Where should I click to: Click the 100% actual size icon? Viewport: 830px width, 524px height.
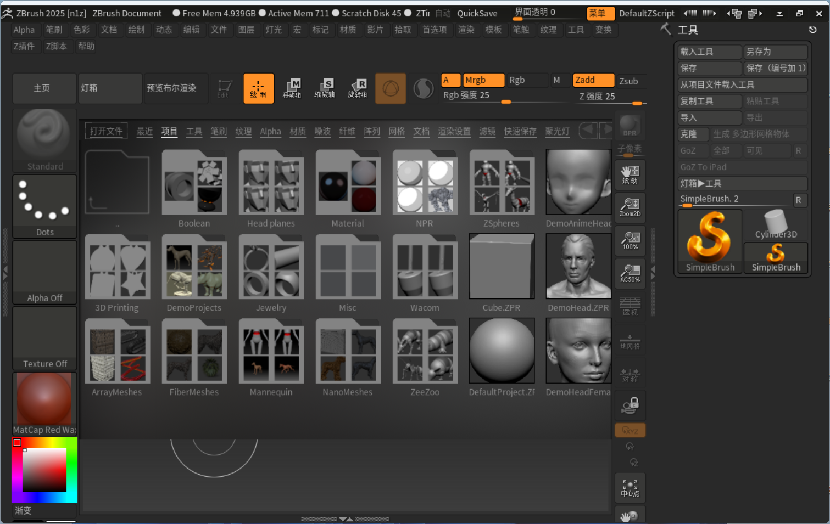point(630,240)
